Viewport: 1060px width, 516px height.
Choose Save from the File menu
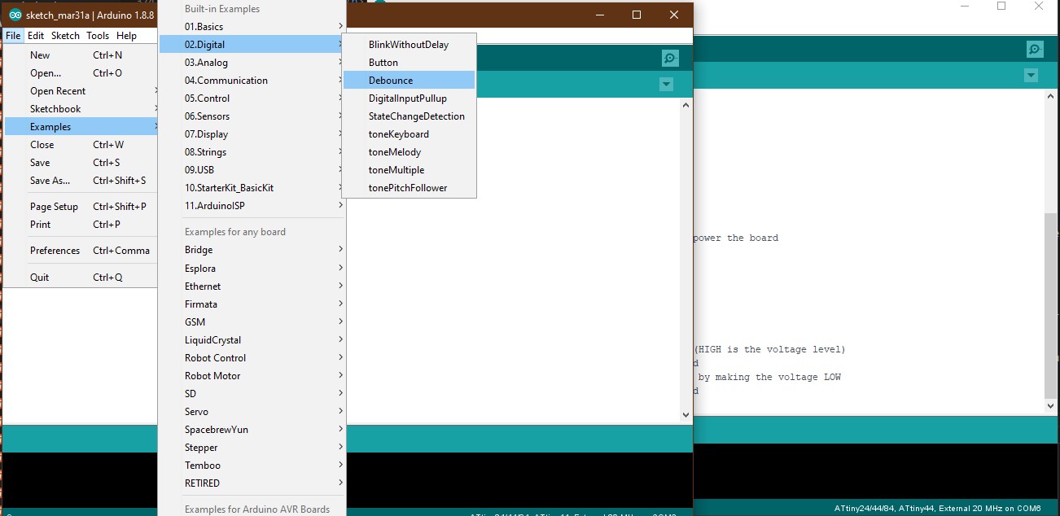(x=81, y=163)
